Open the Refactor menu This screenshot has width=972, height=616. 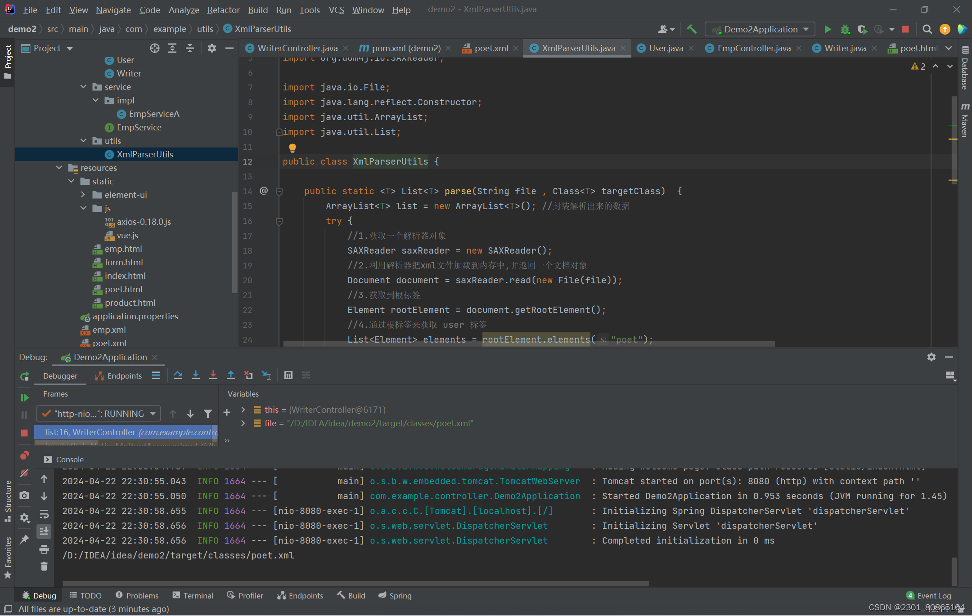click(223, 9)
